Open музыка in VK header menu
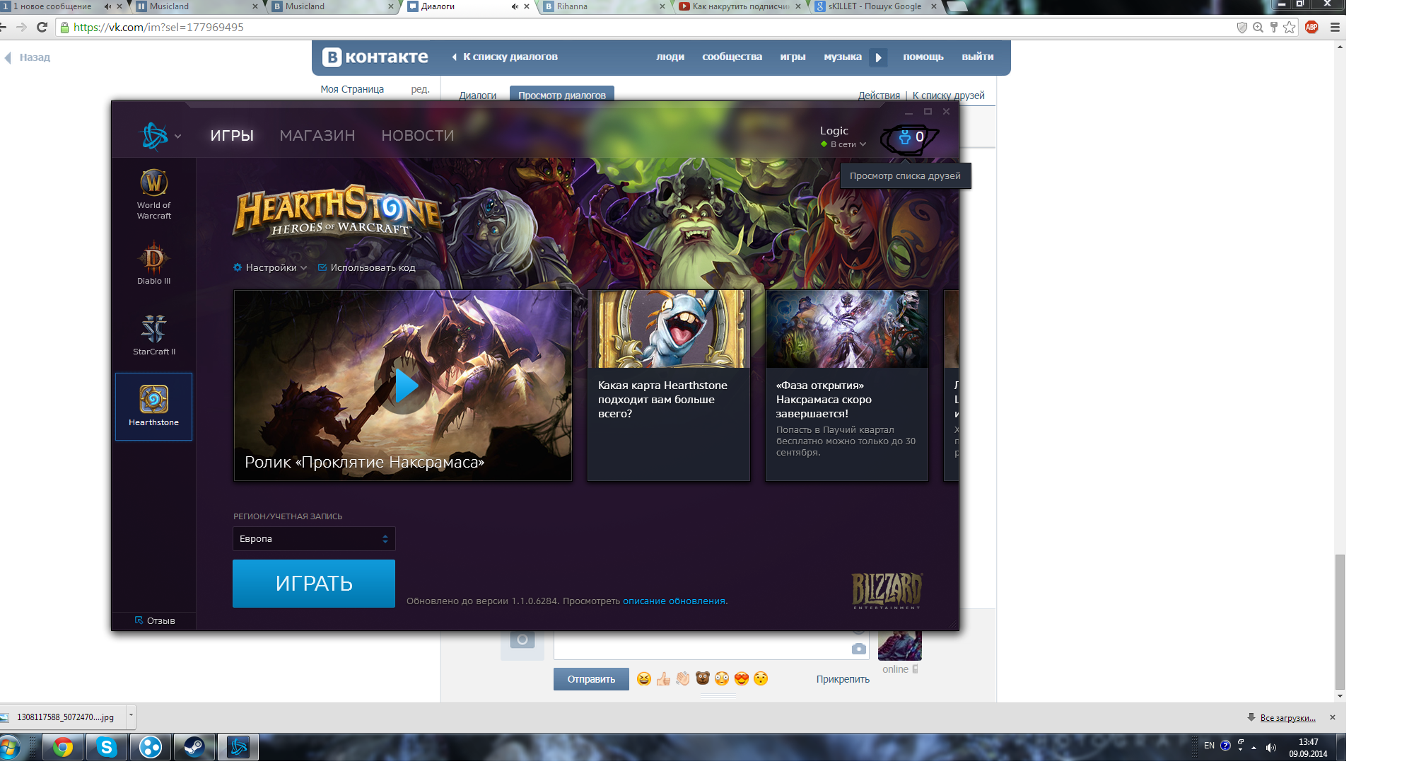Image resolution: width=1414 pixels, height=764 pixels. 843,57
